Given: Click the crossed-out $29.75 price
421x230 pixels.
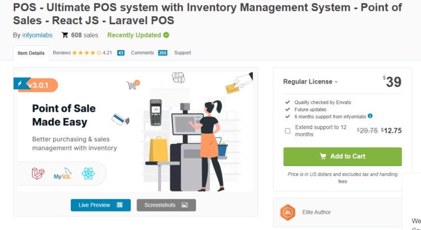Looking at the screenshot, I should tap(367, 131).
